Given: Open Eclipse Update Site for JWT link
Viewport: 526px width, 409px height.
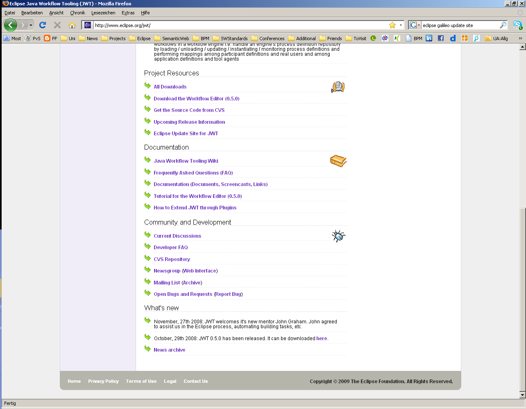Looking at the screenshot, I should click(186, 134).
